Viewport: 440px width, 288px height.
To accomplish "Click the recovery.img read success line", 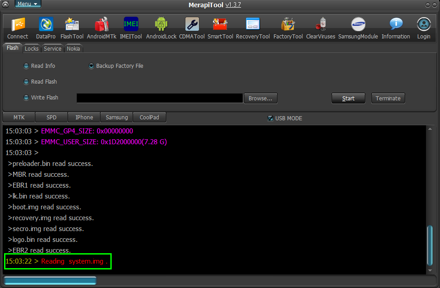I will [x=51, y=218].
